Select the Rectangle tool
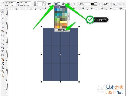This screenshot has width=126, height=96. [x=3, y=35]
